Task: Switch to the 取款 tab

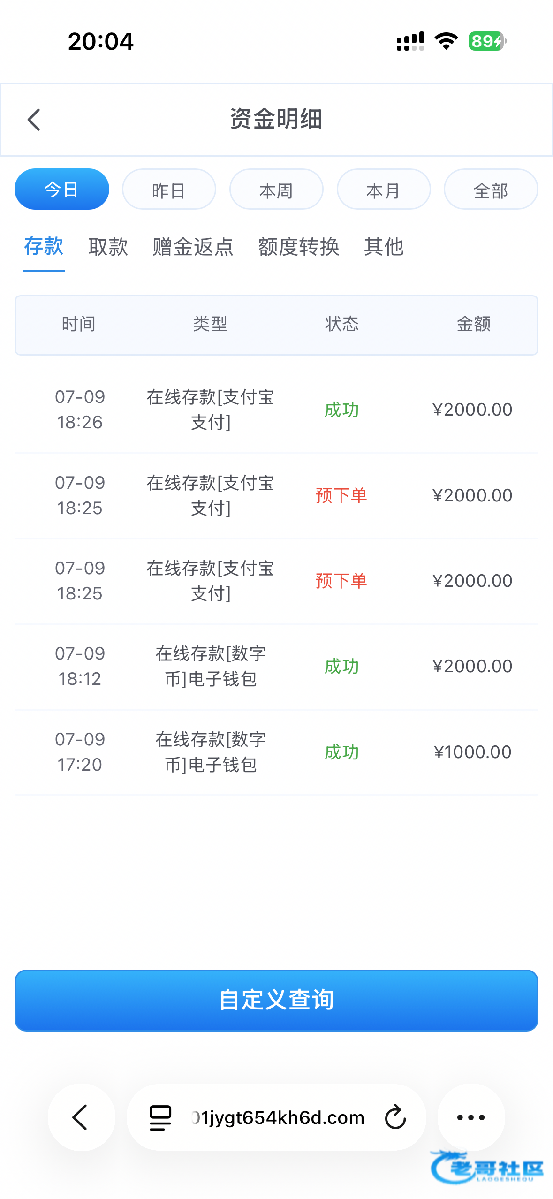Action: click(108, 247)
